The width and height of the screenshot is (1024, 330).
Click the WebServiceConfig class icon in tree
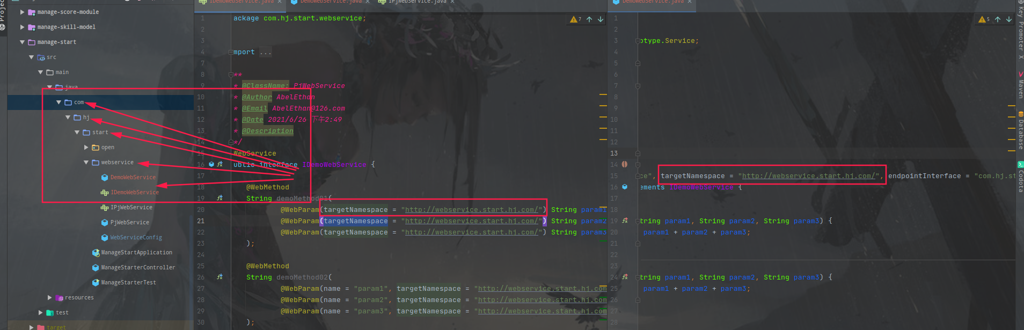[x=105, y=237]
